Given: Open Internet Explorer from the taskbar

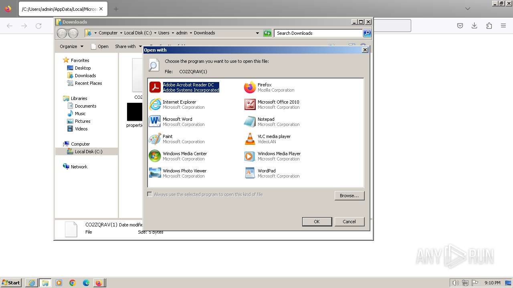Looking at the screenshot, I should 32,283.
